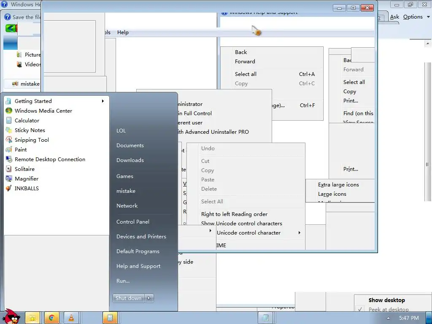Image resolution: width=432 pixels, height=324 pixels.
Task: Open the Help menu in the menu bar
Action: tap(123, 32)
